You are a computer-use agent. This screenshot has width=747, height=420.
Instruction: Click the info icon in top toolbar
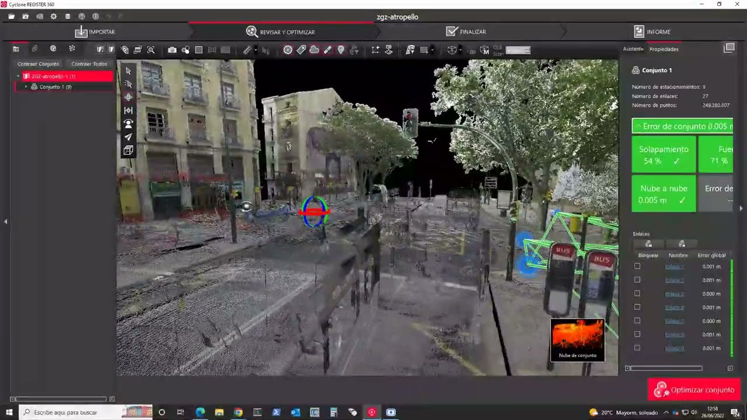pyautogui.click(x=96, y=16)
